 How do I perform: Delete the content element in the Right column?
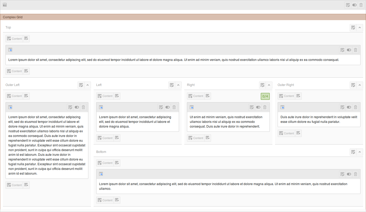pos(265,107)
